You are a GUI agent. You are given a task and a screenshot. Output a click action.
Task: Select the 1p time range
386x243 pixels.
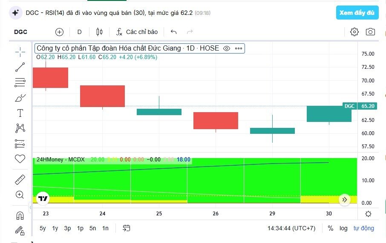pos(80,228)
